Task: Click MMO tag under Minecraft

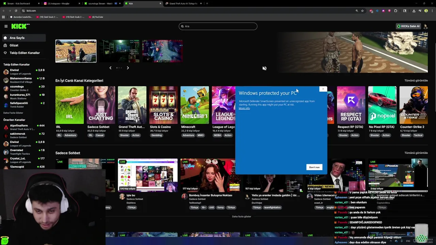Action: (201, 135)
